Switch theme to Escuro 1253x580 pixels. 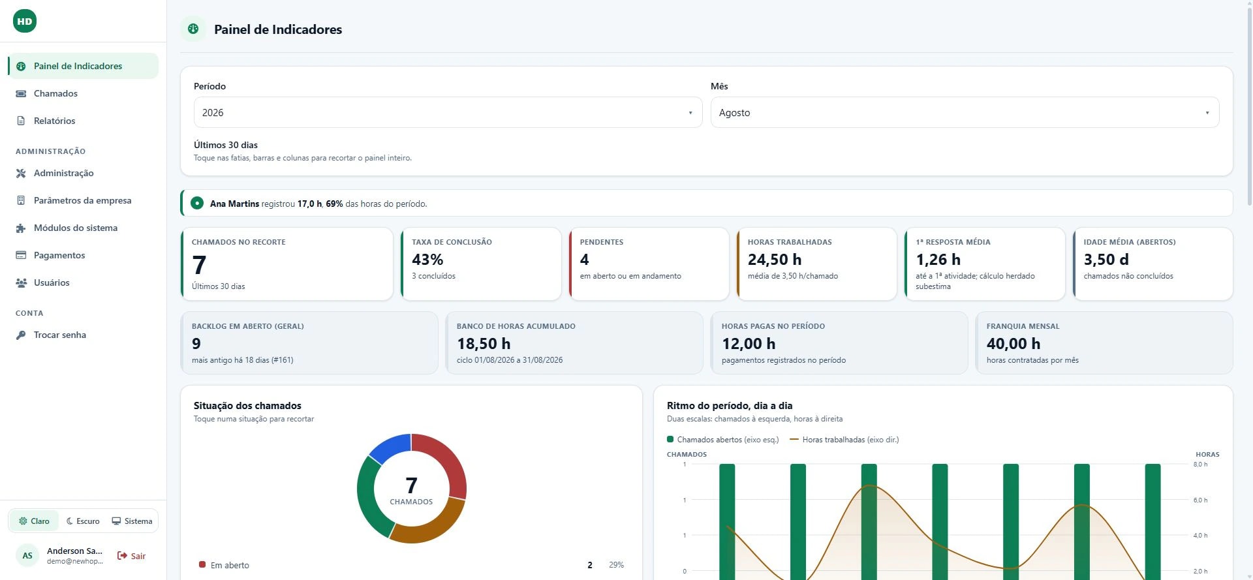[83, 521]
